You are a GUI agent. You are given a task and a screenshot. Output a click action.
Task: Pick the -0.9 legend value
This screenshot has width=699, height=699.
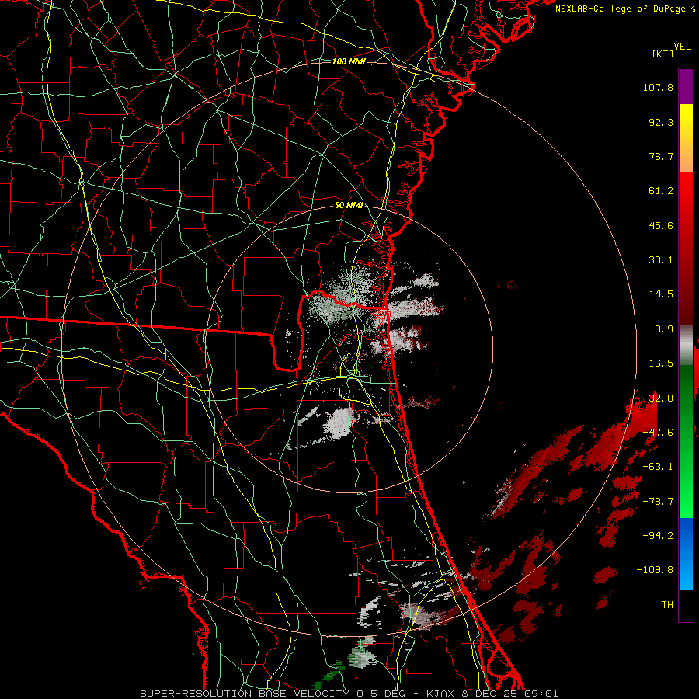click(661, 329)
